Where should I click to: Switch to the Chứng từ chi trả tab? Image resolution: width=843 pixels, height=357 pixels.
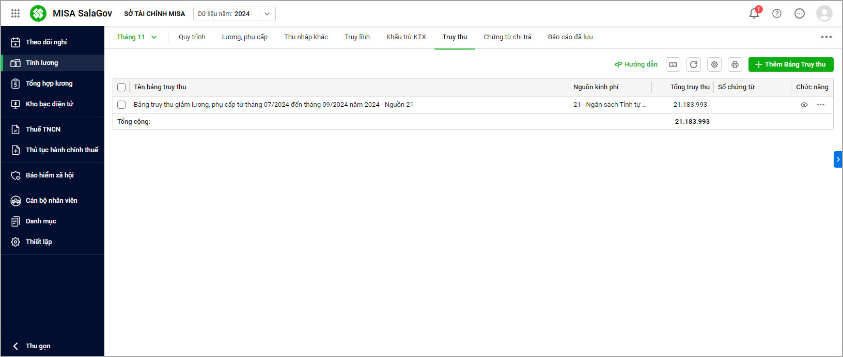(x=507, y=37)
